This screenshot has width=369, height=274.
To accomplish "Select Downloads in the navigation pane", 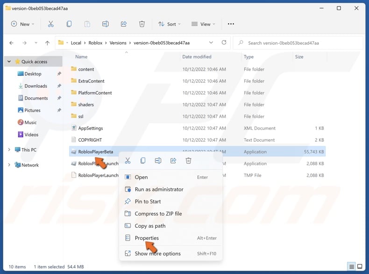I will [x=35, y=86].
